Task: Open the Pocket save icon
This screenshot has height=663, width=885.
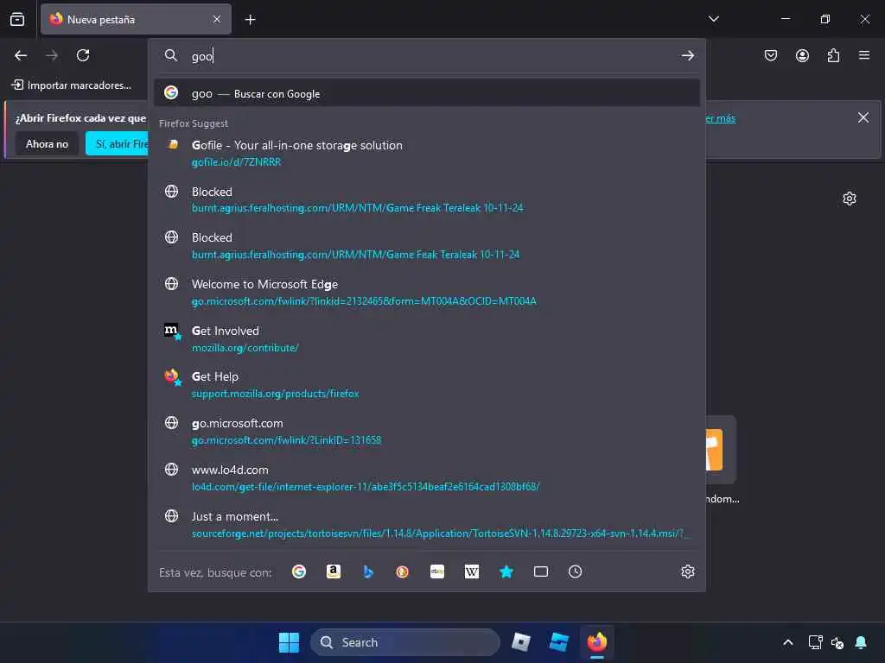Action: [x=770, y=55]
